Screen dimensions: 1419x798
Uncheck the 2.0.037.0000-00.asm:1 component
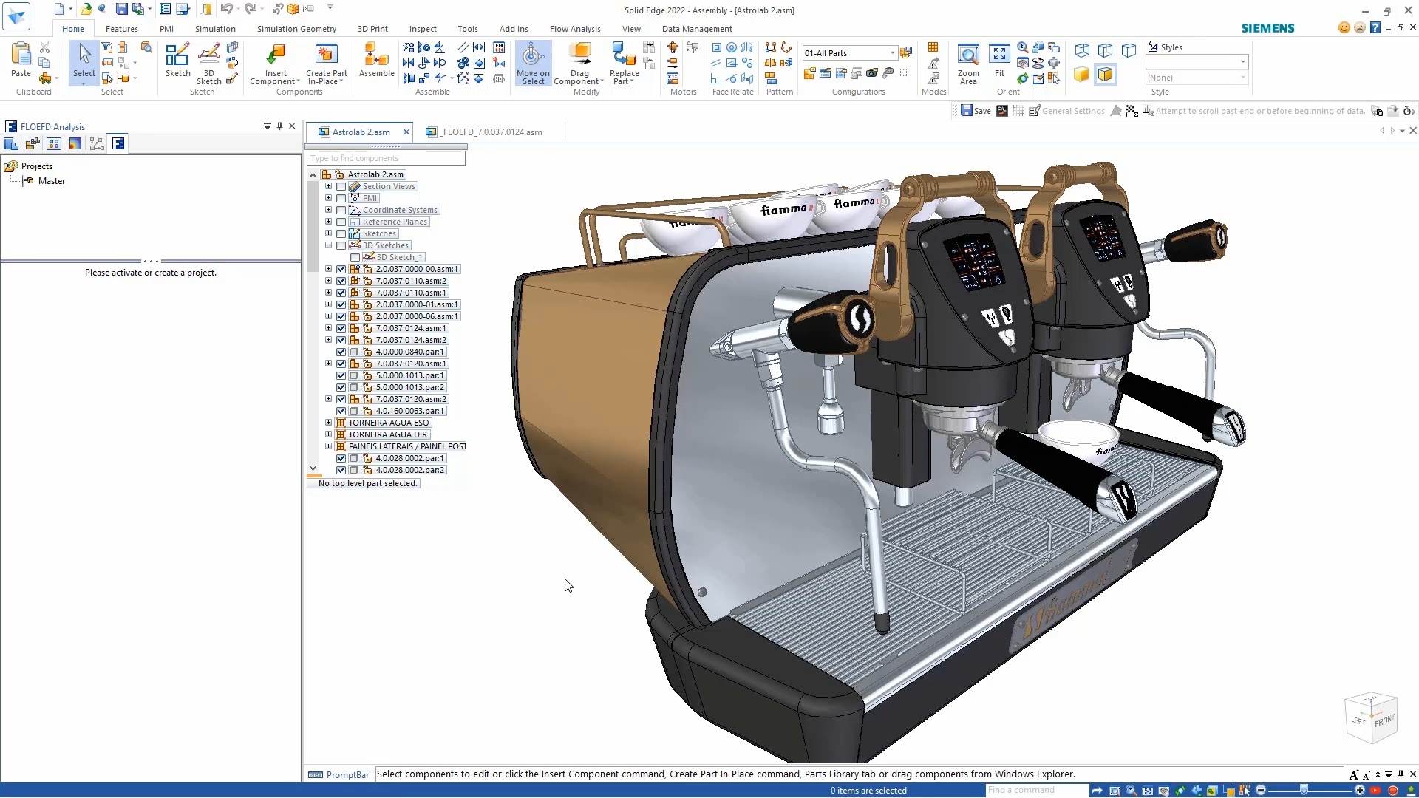[x=341, y=269]
